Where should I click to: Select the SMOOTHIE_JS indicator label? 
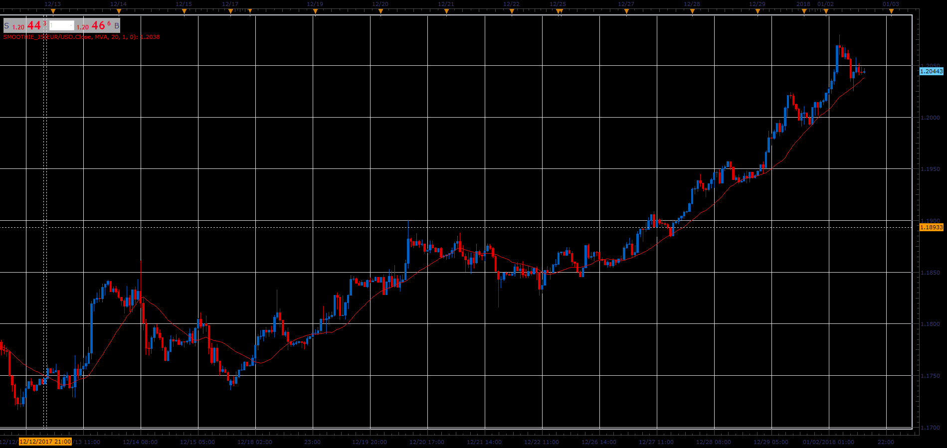[x=81, y=37]
